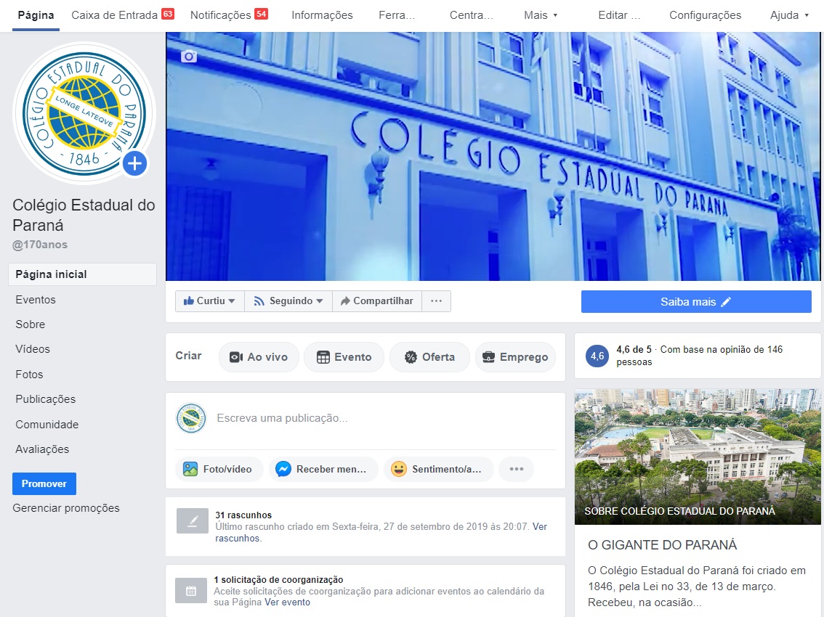The width and height of the screenshot is (824, 617).
Task: Open the Editar ... tab
Action: click(x=619, y=15)
